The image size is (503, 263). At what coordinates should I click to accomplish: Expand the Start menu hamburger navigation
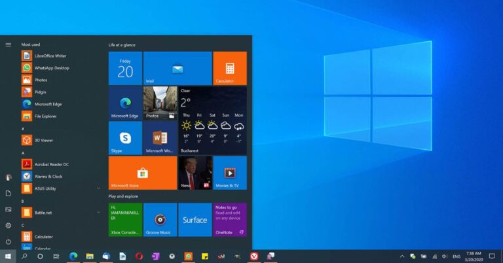click(9, 44)
